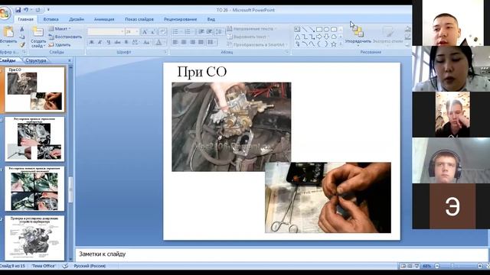The width and height of the screenshot is (490, 275).
Task: Open the Вид ribbon tab
Action: pyautogui.click(x=211, y=19)
